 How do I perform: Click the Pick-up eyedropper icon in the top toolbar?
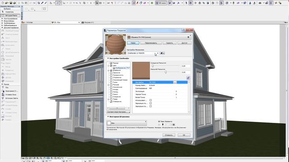click(42, 3)
